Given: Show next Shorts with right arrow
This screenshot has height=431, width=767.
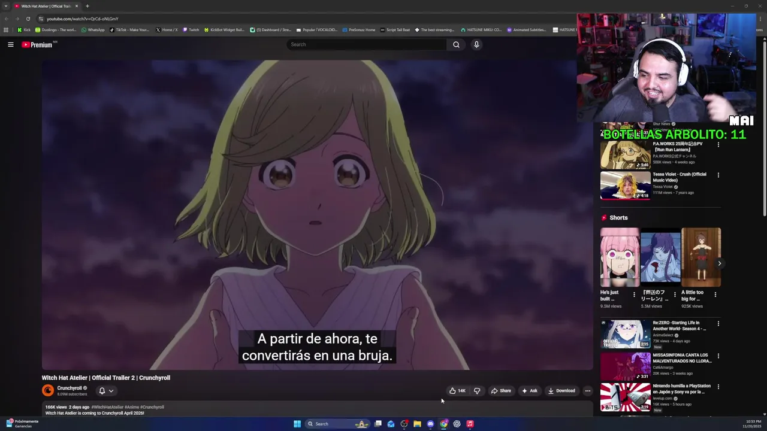Looking at the screenshot, I should pyautogui.click(x=719, y=263).
